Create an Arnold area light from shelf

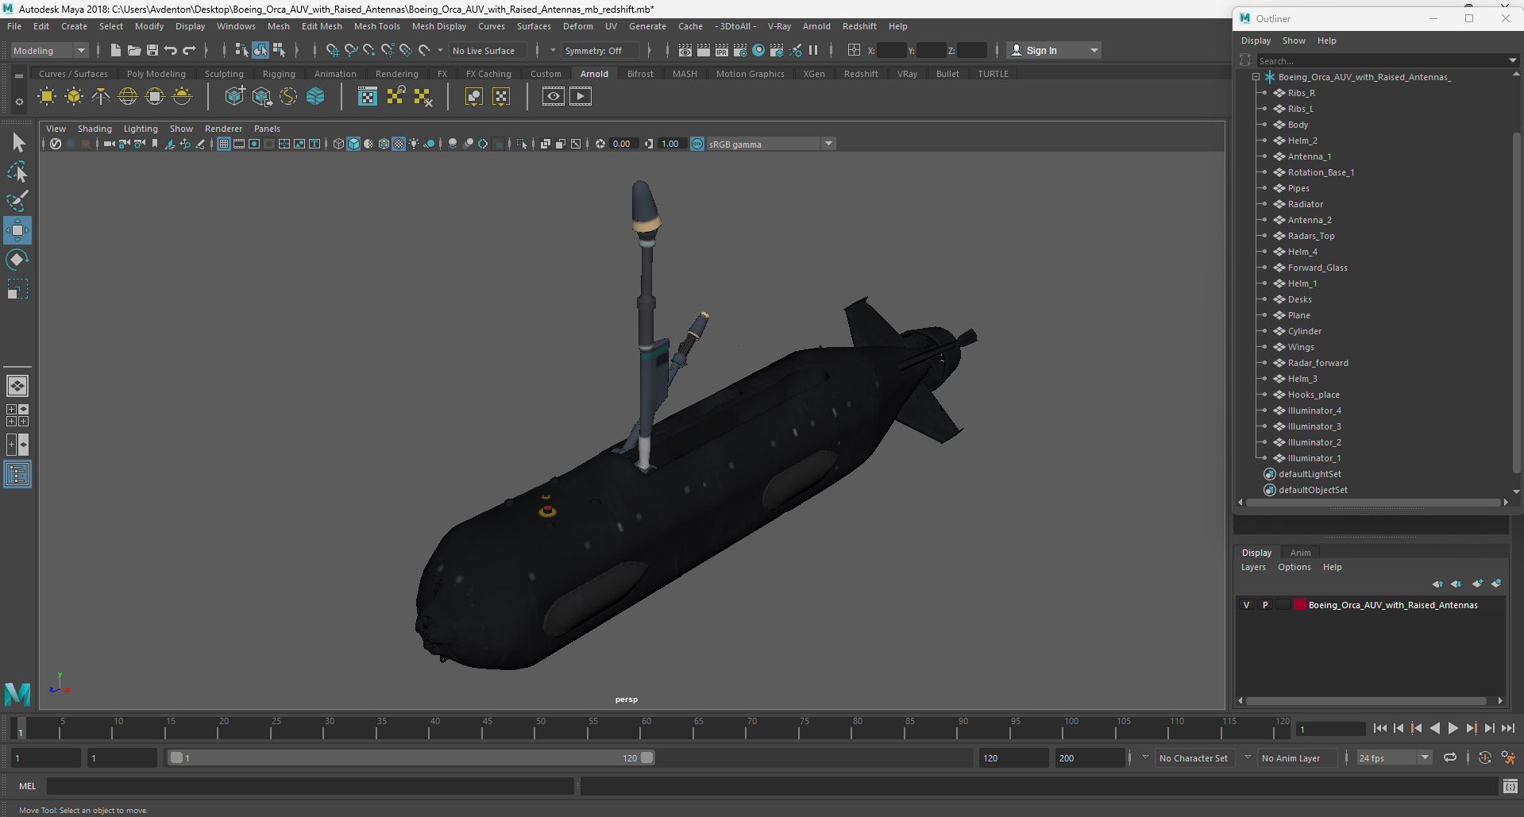pos(47,96)
